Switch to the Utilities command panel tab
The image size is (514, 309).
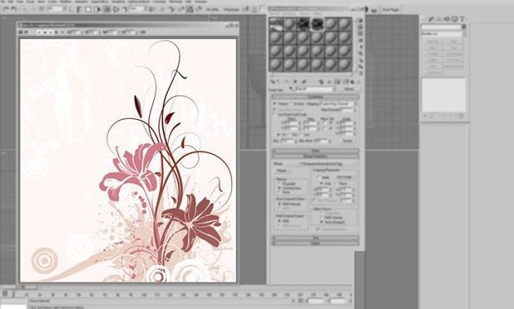pyautogui.click(x=462, y=19)
